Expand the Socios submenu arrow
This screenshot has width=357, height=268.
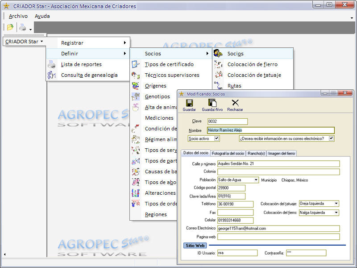[207, 53]
